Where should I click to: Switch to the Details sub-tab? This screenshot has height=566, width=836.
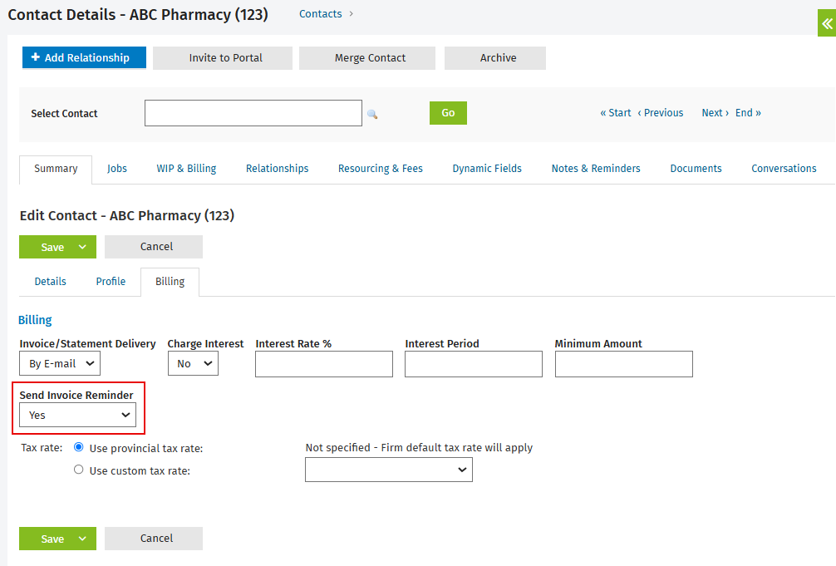50,282
